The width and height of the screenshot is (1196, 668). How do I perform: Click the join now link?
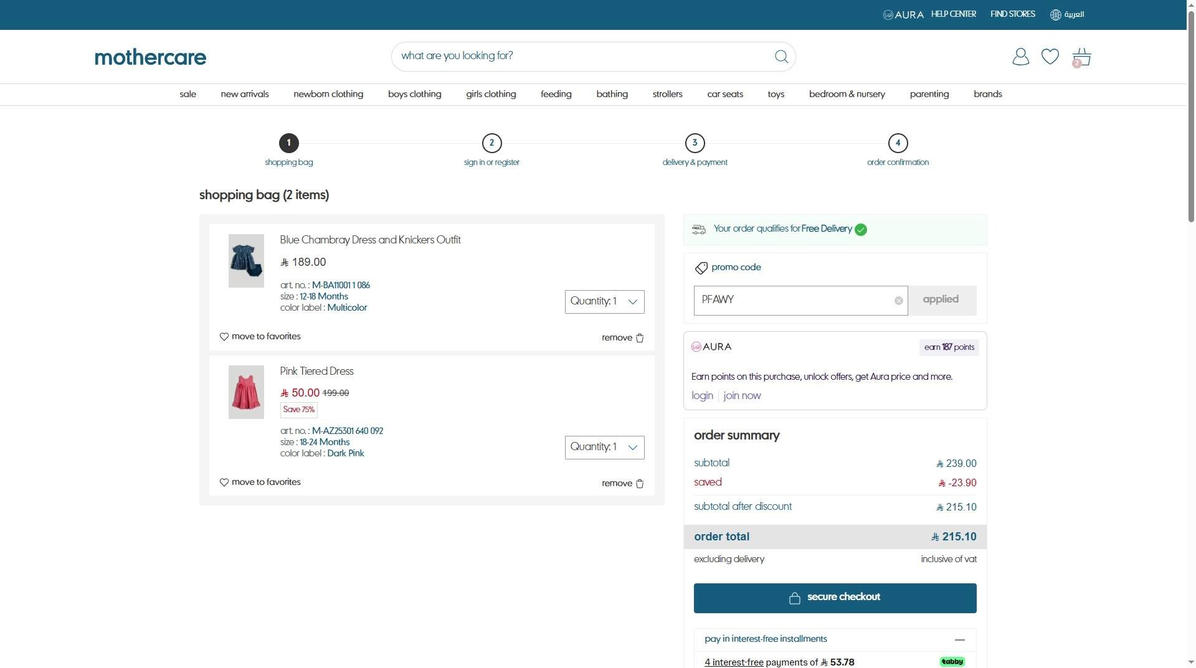pyautogui.click(x=742, y=396)
